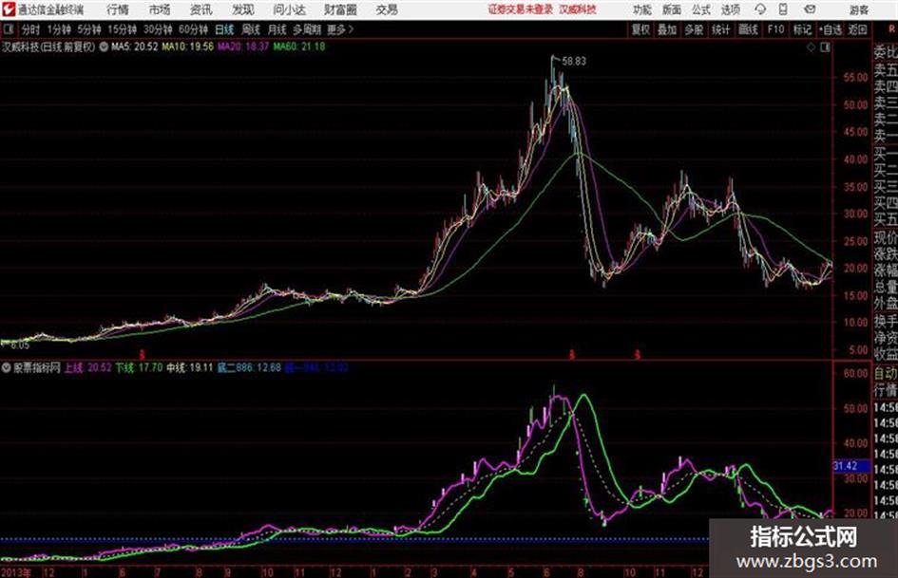The width and height of the screenshot is (898, 578).
Task: Click the 叠加 overlay toolbar button
Action: click(667, 29)
